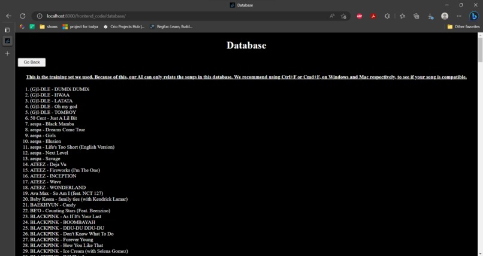483x256 pixels.
Task: Reload the Database page
Action: (x=23, y=16)
